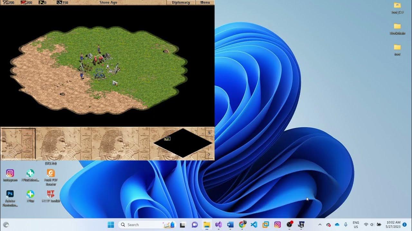
Task: Click the battery tray icon
Action: [x=379, y=225]
